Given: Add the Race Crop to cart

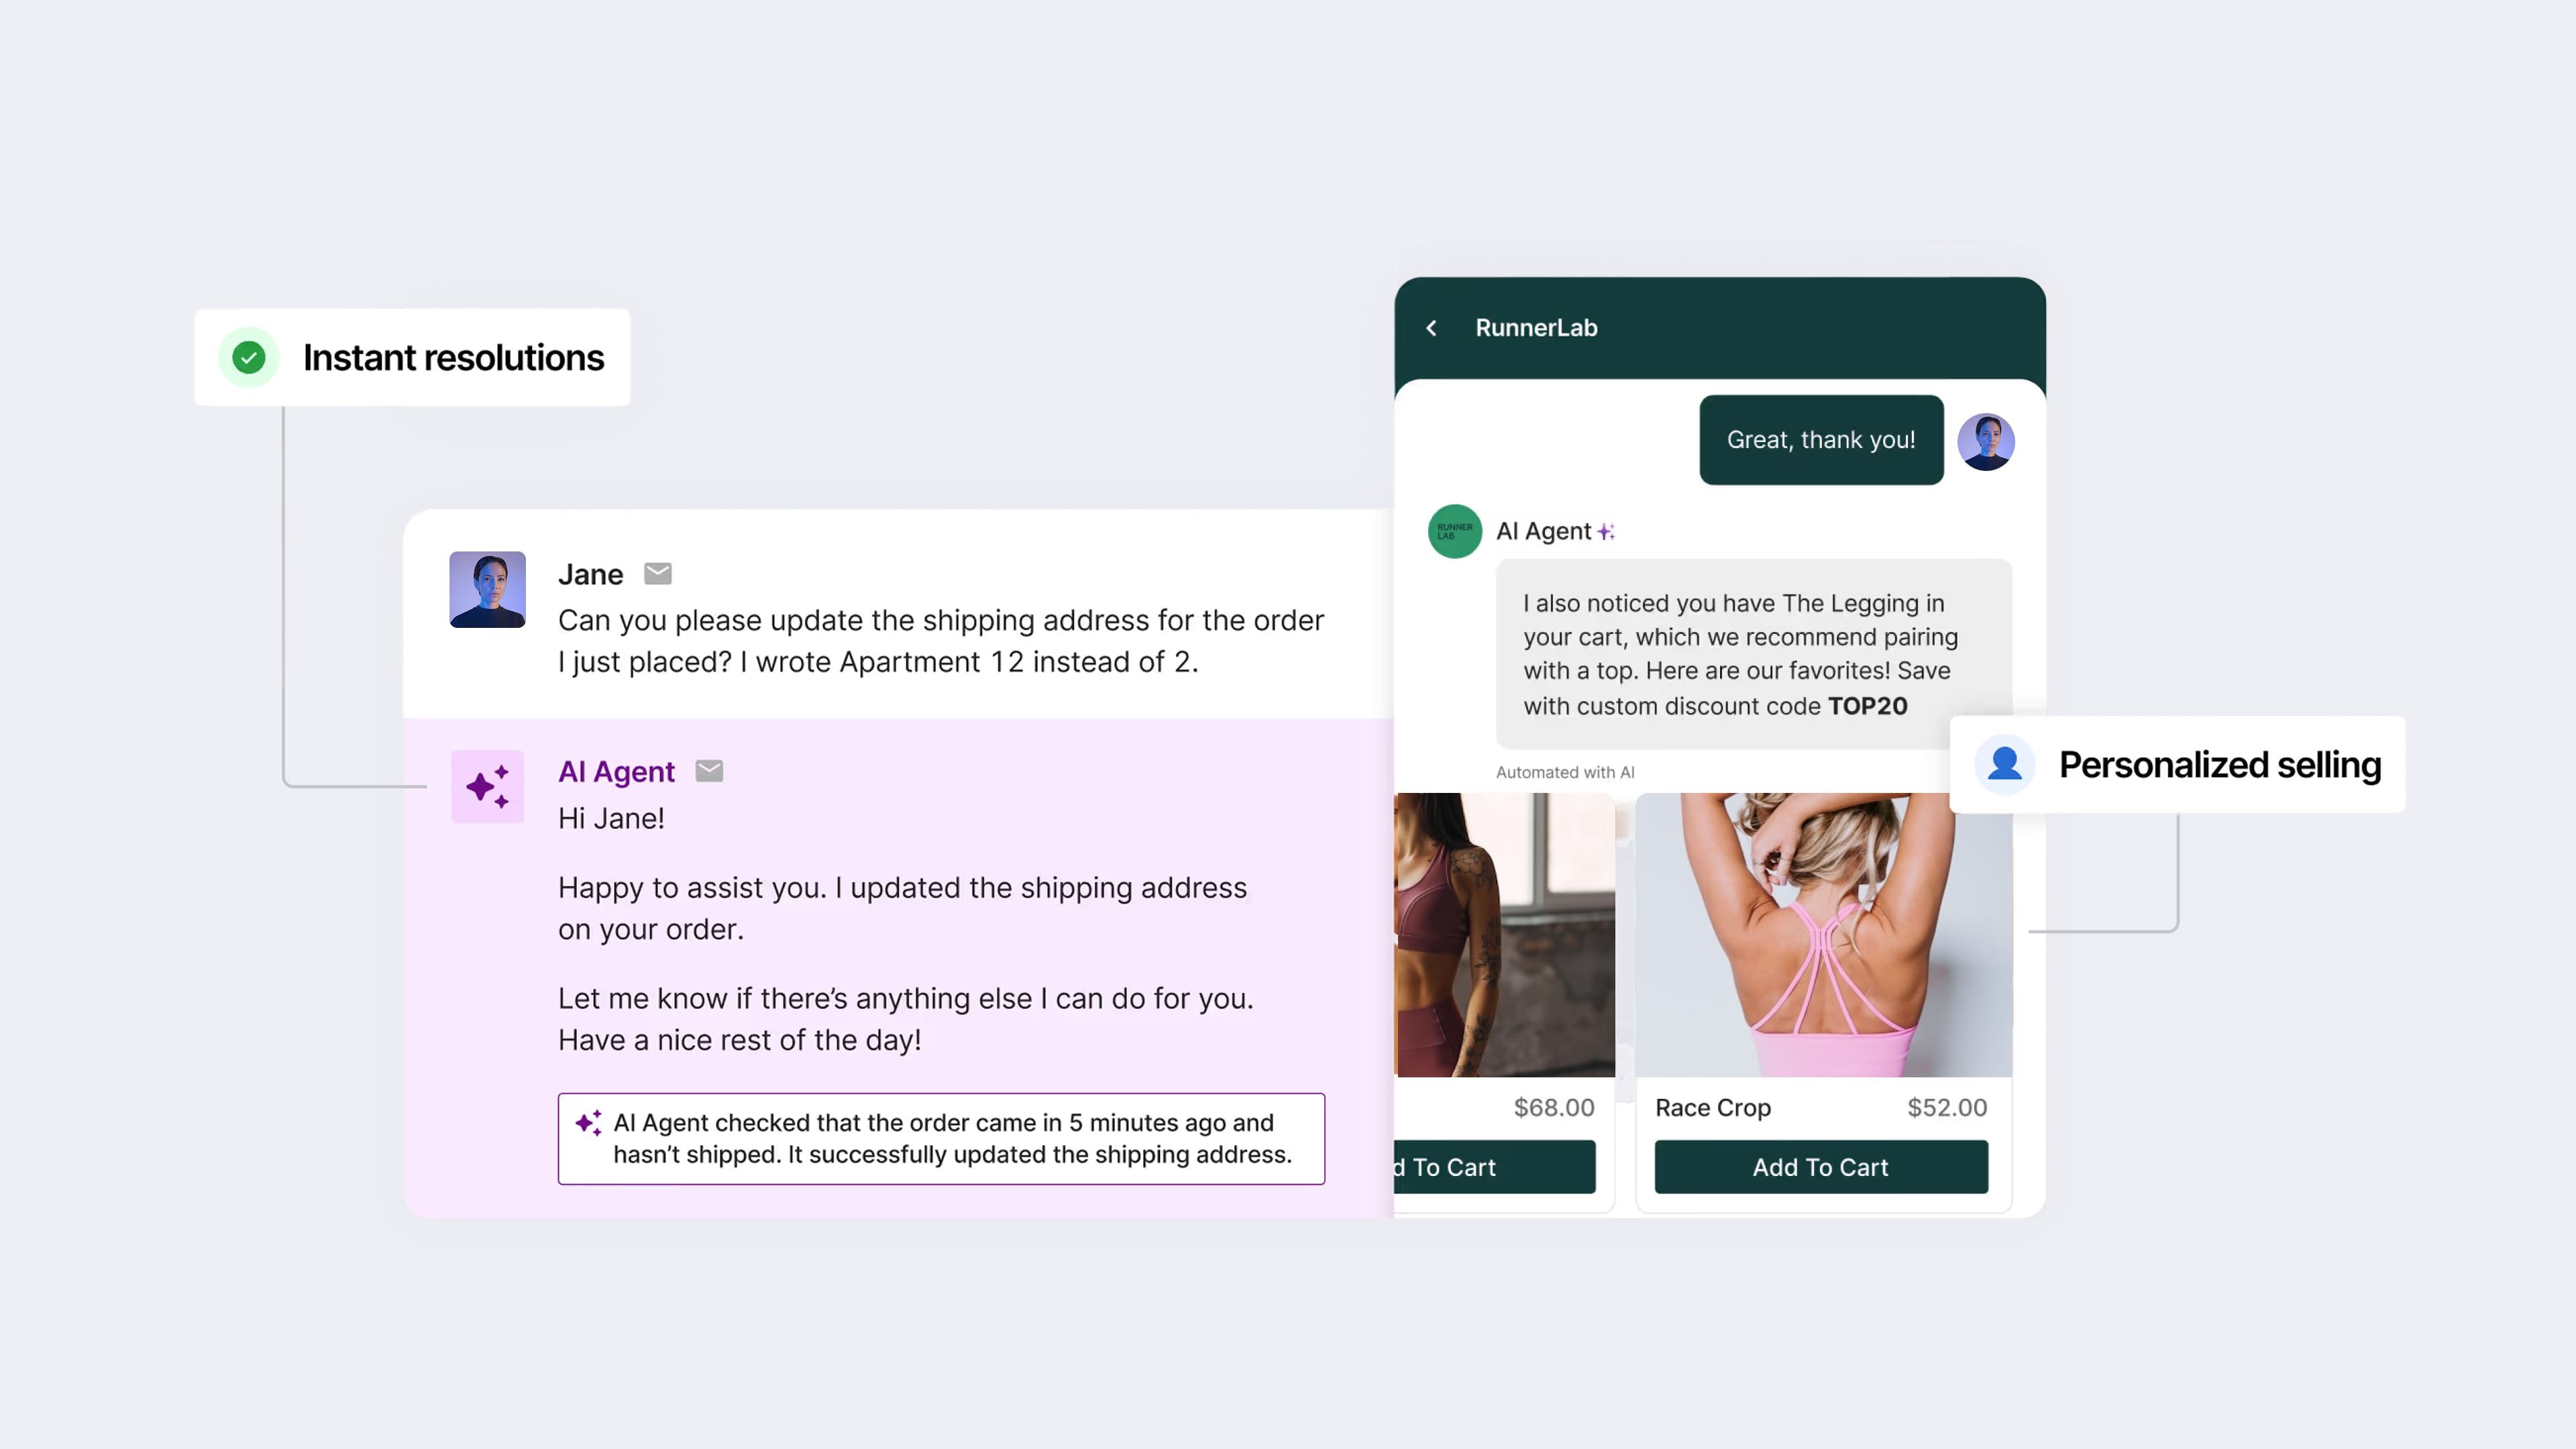Looking at the screenshot, I should 1820,1167.
